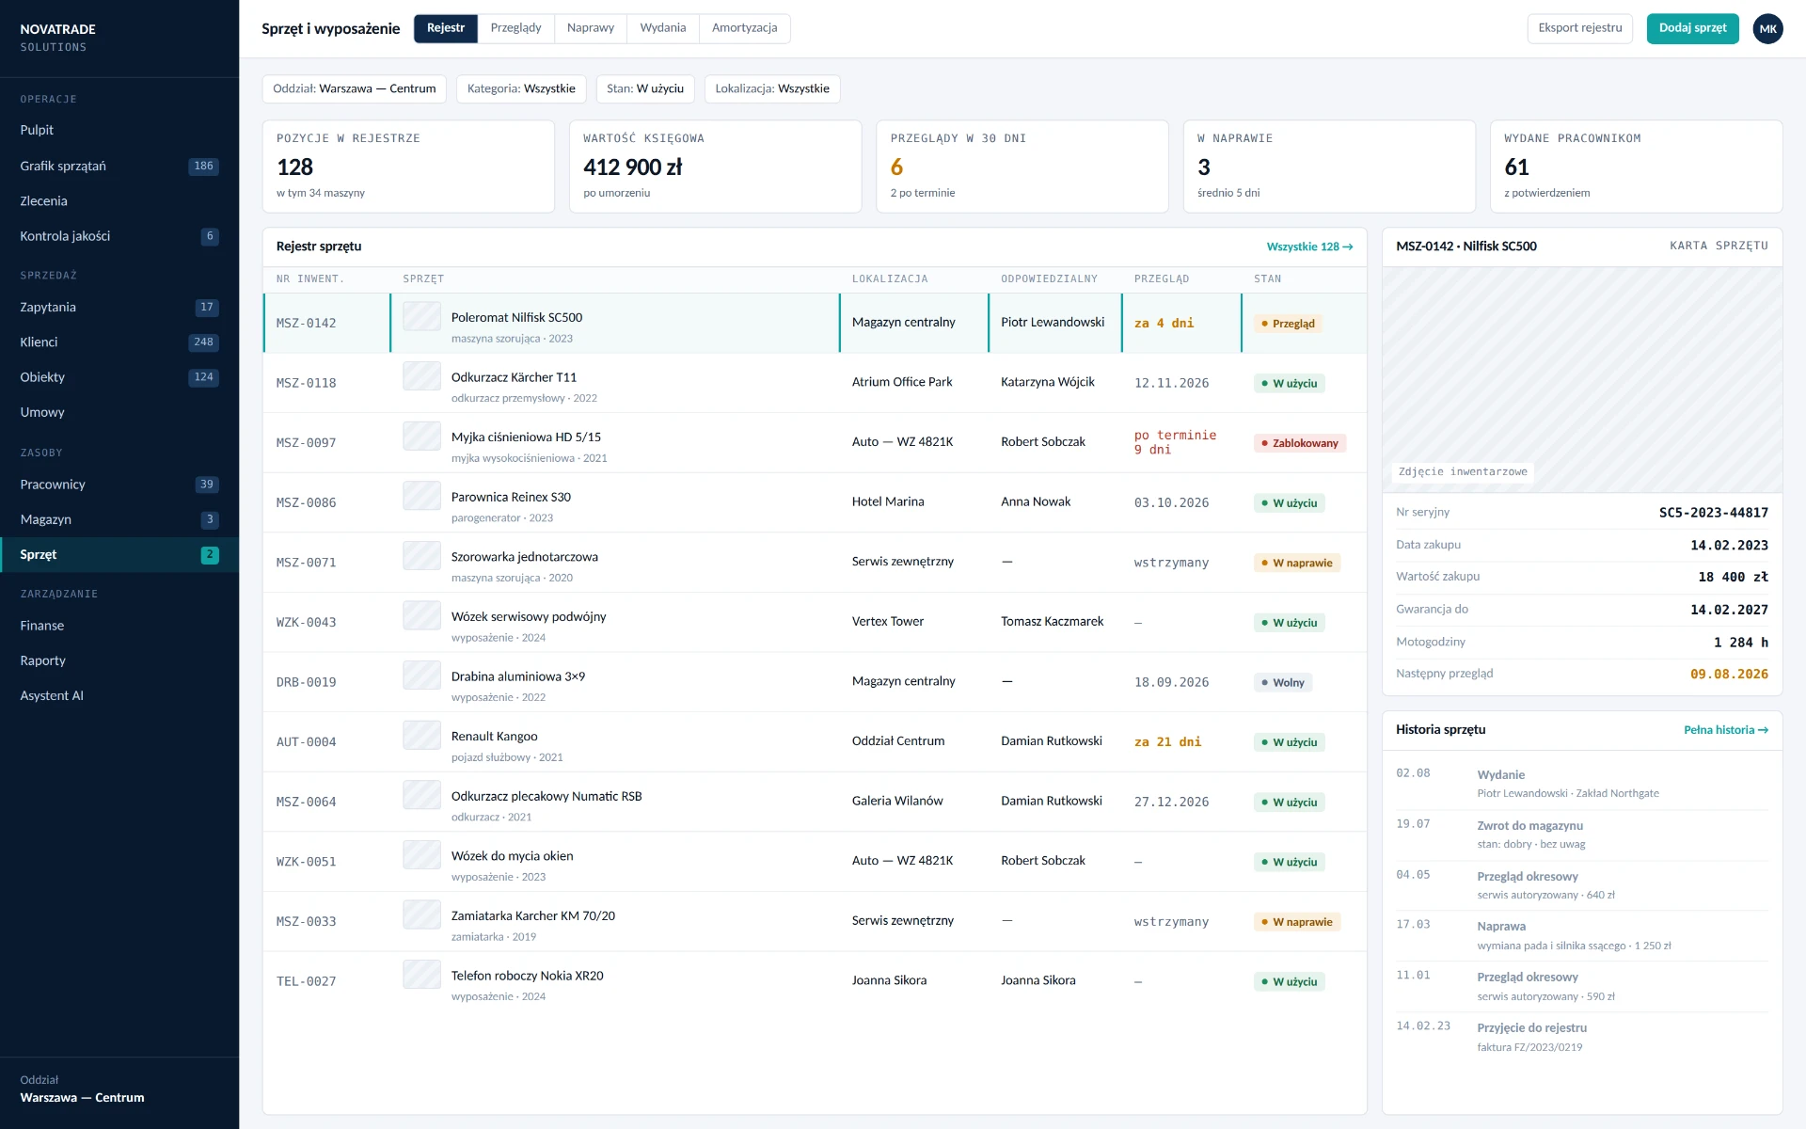Click the Zablokowany status badge
The width and height of the screenshot is (1806, 1129).
click(1300, 443)
